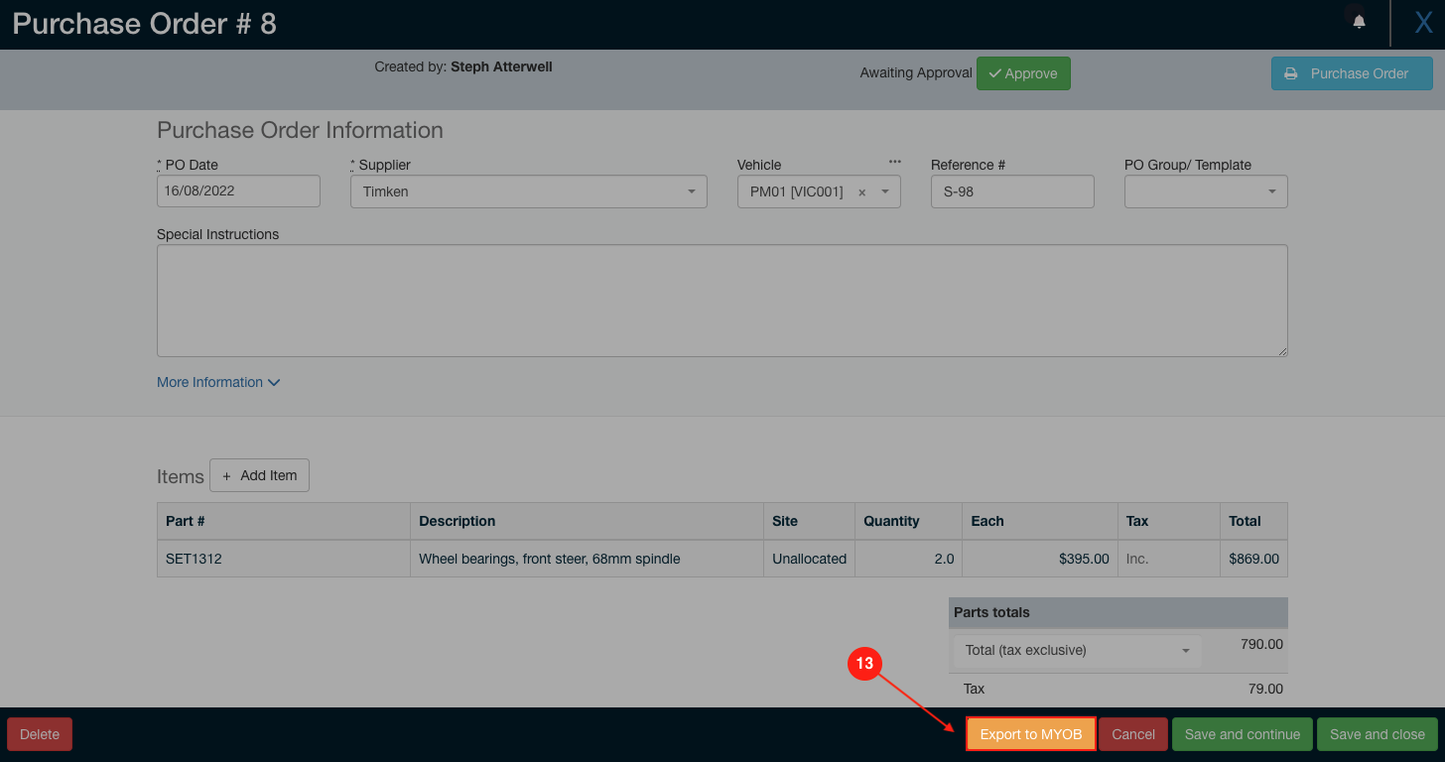Clear the PM01 [VIC001] vehicle selection
The image size is (1445, 762).
(x=861, y=192)
